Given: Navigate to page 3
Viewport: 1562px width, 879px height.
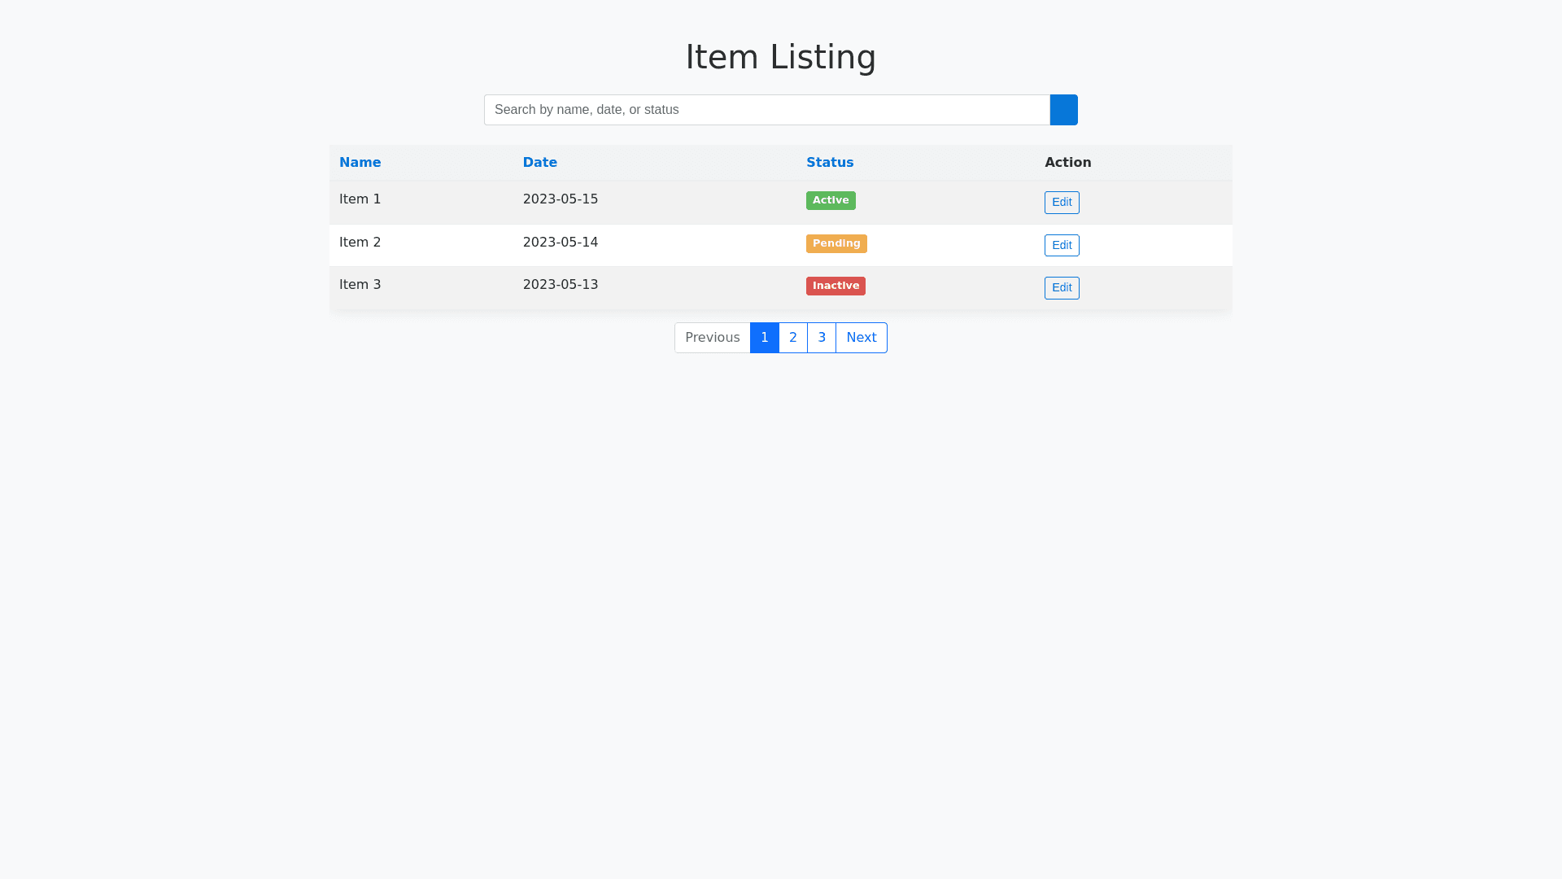Looking at the screenshot, I should click(821, 338).
